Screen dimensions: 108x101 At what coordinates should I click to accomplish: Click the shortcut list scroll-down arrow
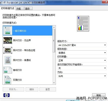[54, 83]
